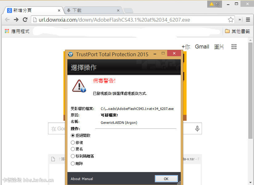The height and width of the screenshot is (185, 254).
Task: Reload the page with the refresh icon
Action: pyautogui.click(x=25, y=20)
